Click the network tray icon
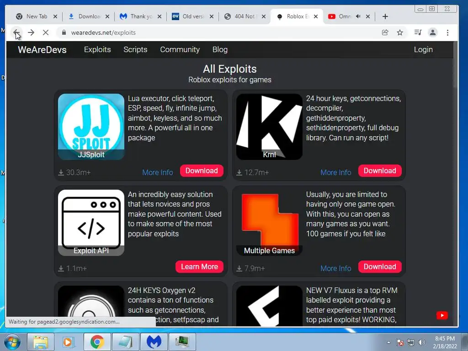This screenshot has height=351, width=468. pos(411,342)
